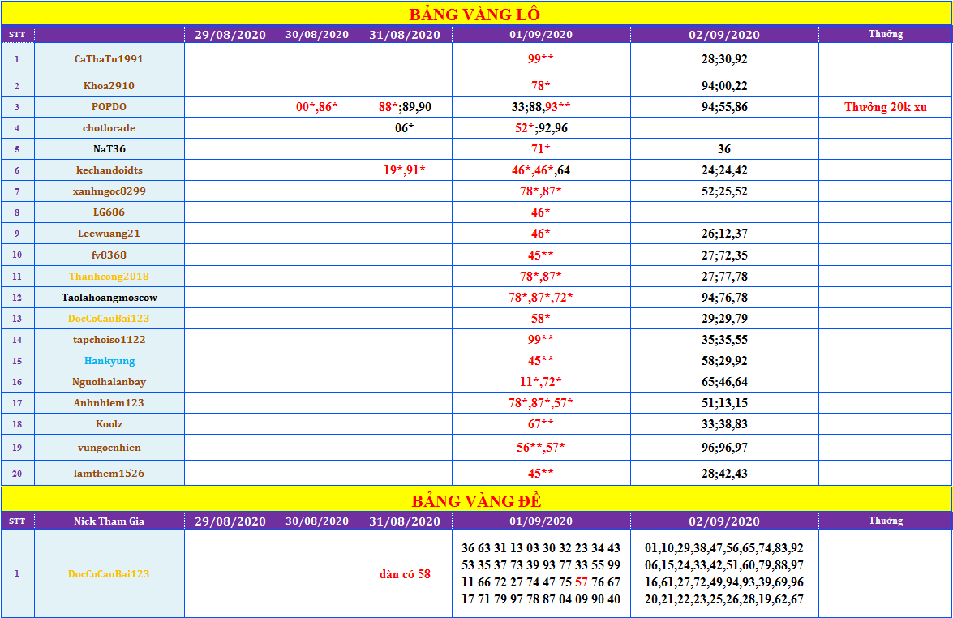Click the cell 26;12,37
The width and height of the screenshot is (953, 618).
pyautogui.click(x=724, y=234)
